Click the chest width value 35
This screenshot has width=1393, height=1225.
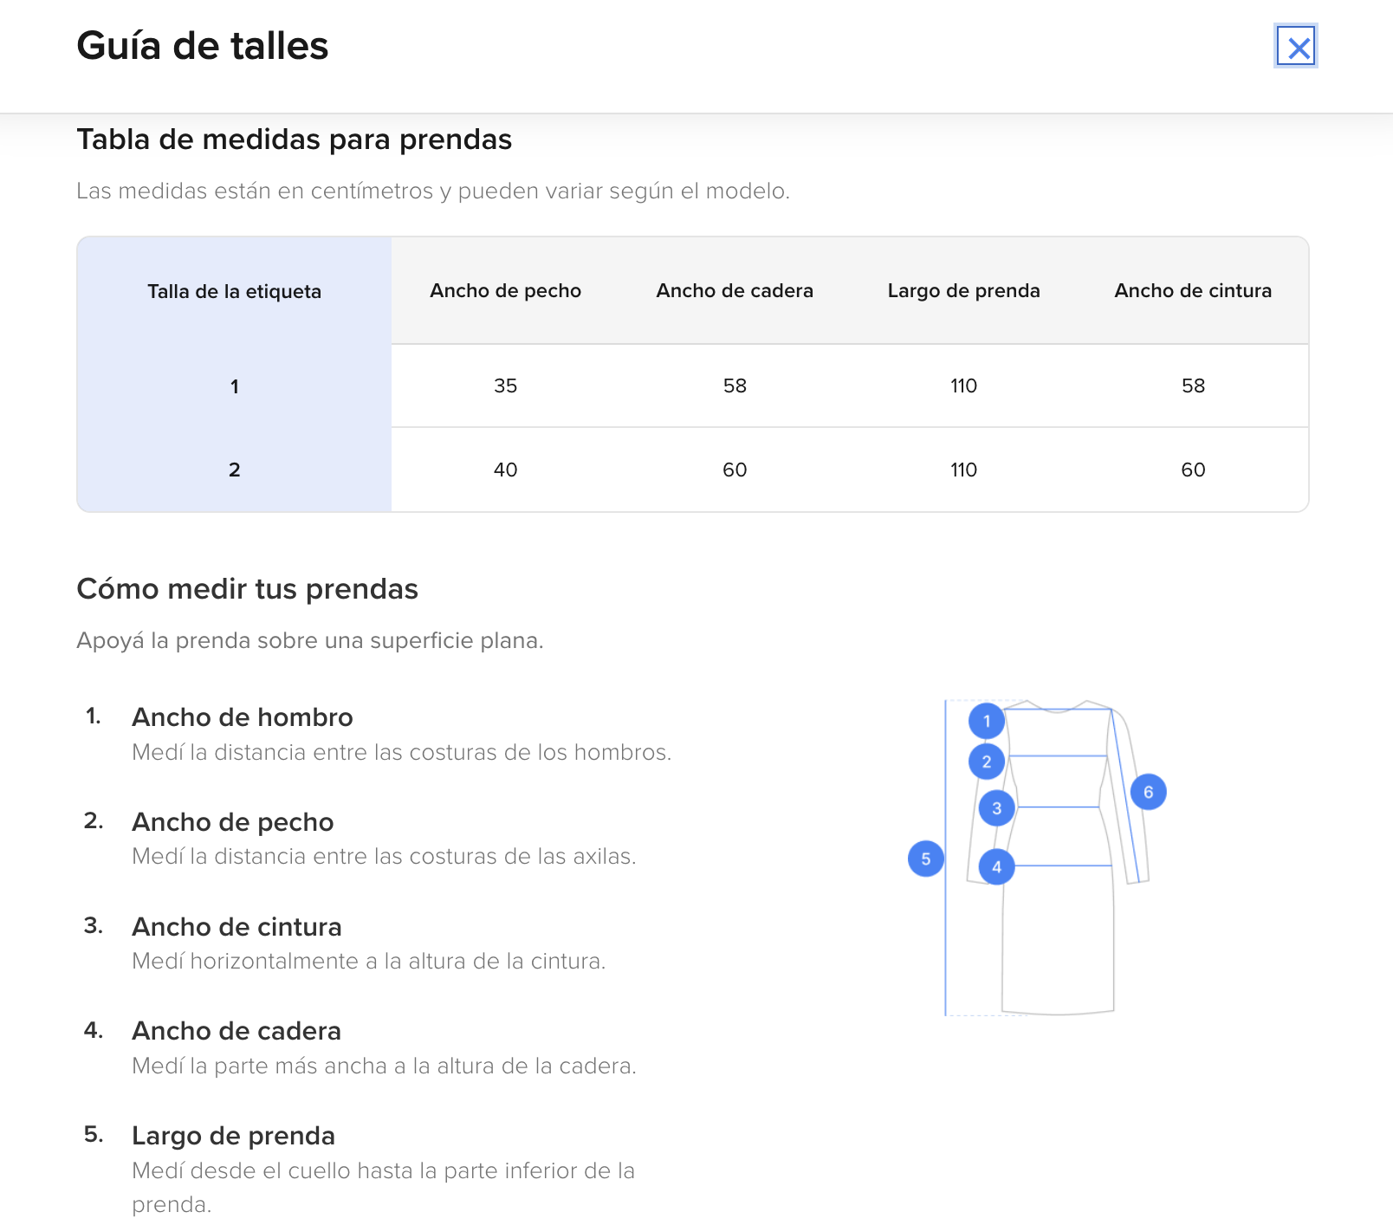pos(505,386)
